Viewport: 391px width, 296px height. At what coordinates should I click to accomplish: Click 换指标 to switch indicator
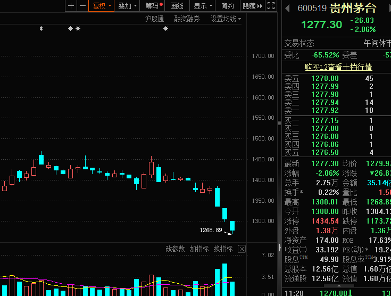tap(223, 249)
